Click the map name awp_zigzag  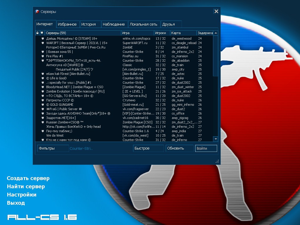tap(180, 118)
